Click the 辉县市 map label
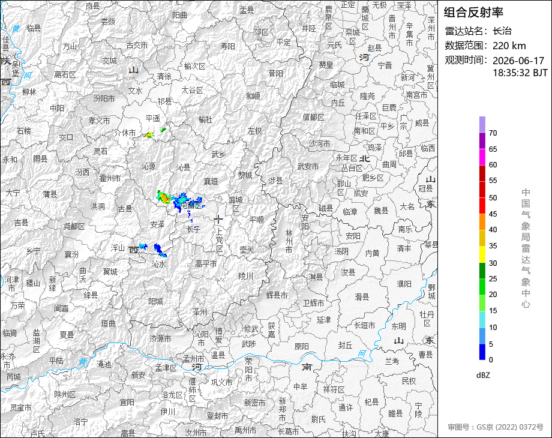Viewport: 552px width, 438px height. [277, 295]
